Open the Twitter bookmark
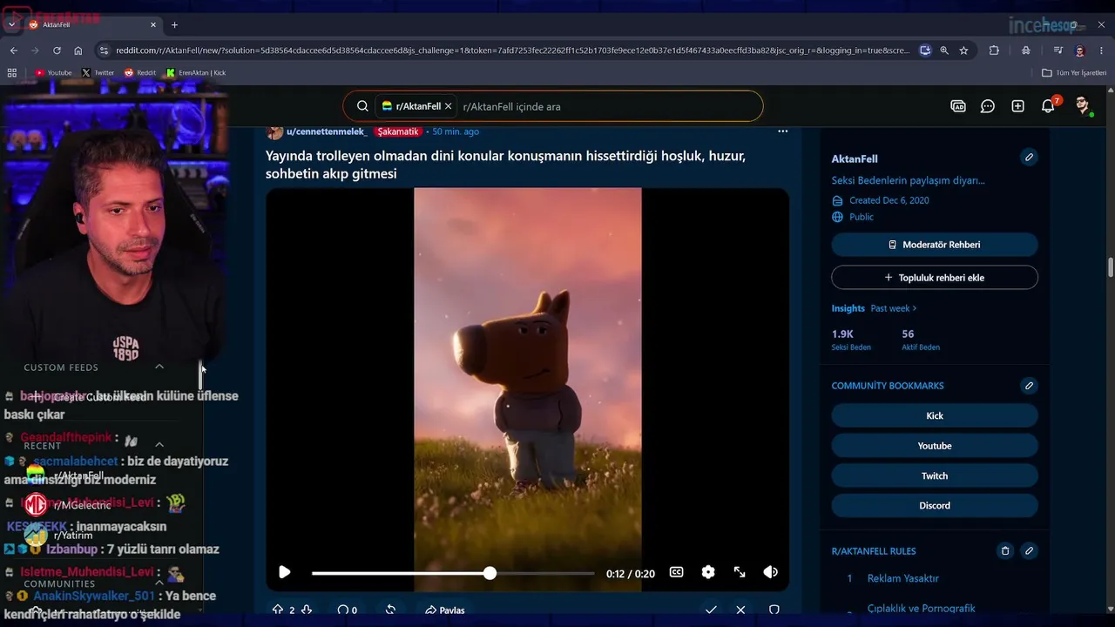This screenshot has height=627, width=1115. 98,73
